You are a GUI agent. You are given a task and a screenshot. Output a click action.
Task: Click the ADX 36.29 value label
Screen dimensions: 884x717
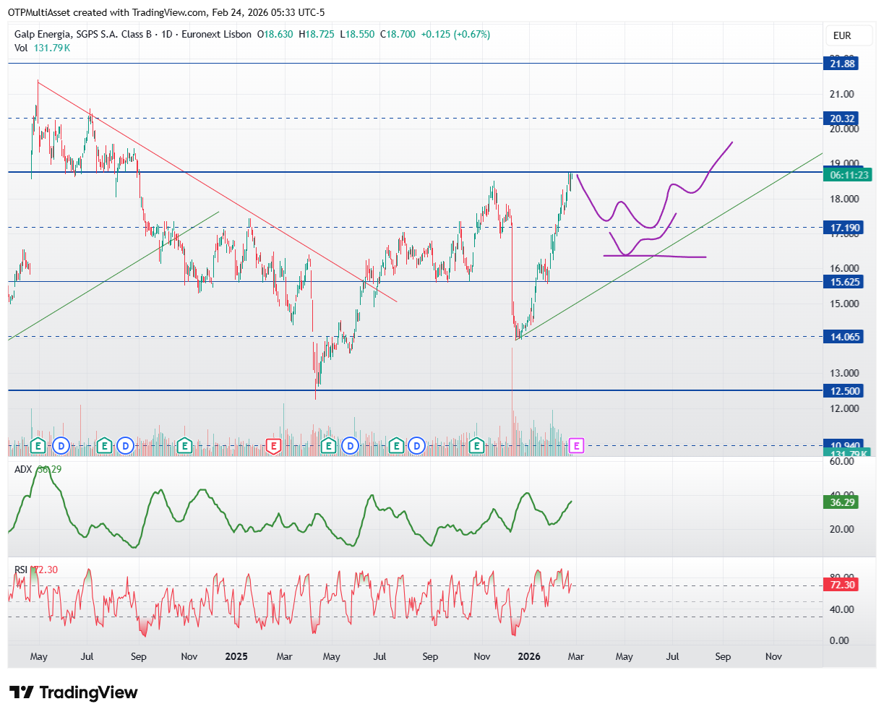[x=841, y=502]
